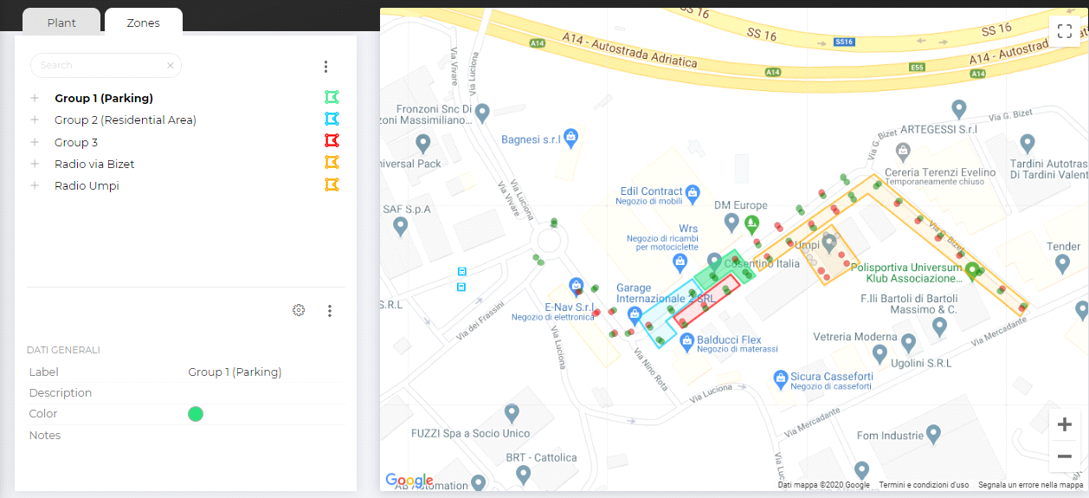Click orange polygon icon of Radio Umpi
1089x498 pixels.
[331, 184]
